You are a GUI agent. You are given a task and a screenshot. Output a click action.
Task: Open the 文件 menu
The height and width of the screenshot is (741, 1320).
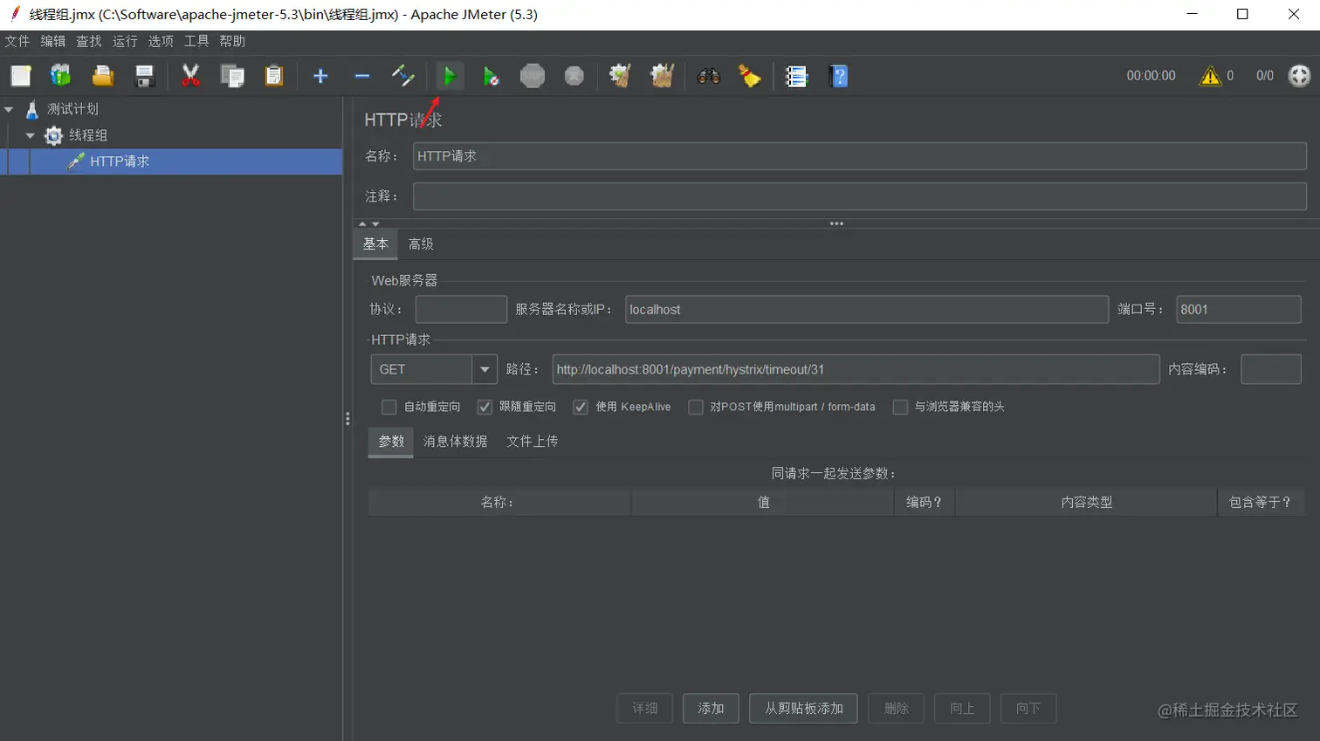[x=17, y=41]
